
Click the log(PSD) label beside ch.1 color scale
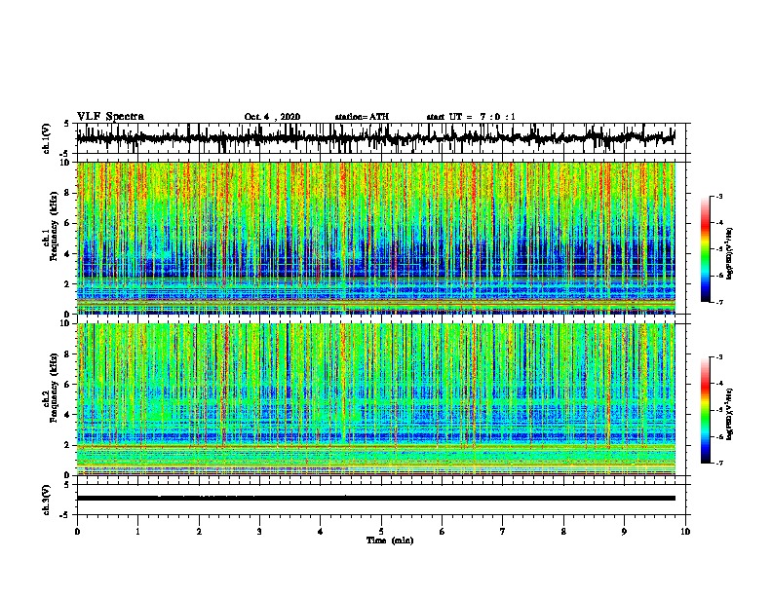(x=729, y=254)
